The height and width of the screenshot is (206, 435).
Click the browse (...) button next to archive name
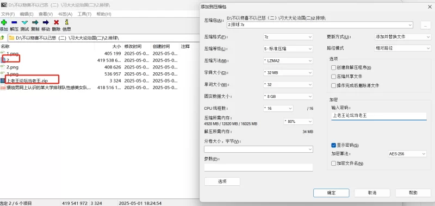[x=425, y=25]
